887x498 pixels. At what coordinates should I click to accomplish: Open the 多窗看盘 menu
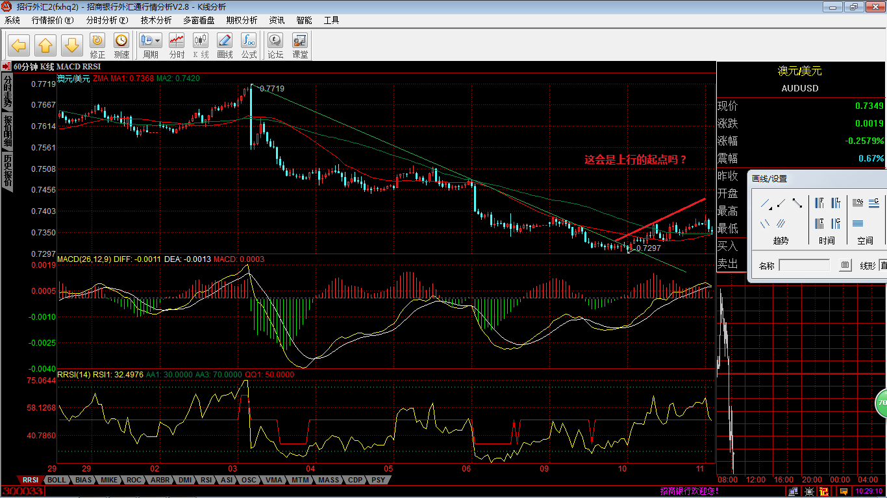coord(199,20)
